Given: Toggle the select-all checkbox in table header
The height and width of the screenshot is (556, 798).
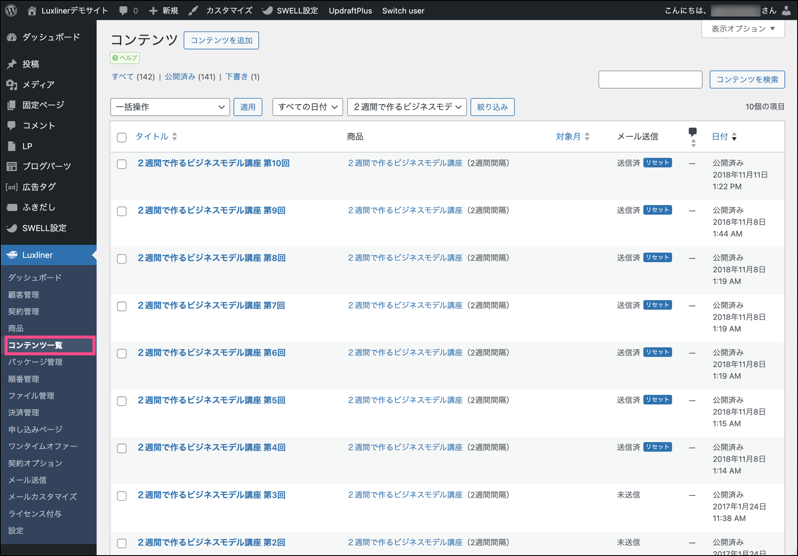Looking at the screenshot, I should pos(122,137).
